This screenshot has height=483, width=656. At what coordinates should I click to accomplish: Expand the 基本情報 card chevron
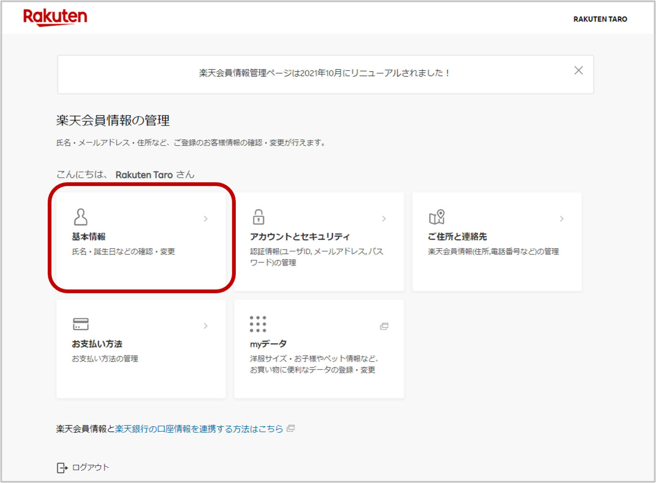coord(206,219)
